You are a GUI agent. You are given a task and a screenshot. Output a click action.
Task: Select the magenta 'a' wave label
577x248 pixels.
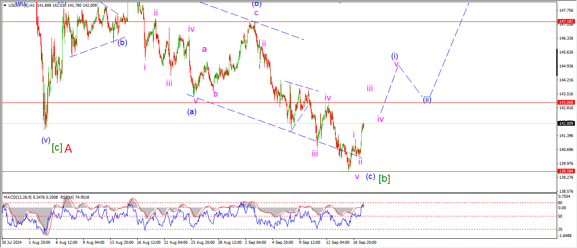[x=204, y=49]
